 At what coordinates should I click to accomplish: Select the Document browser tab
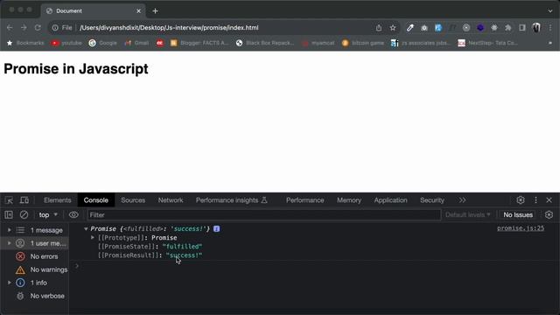pos(94,11)
